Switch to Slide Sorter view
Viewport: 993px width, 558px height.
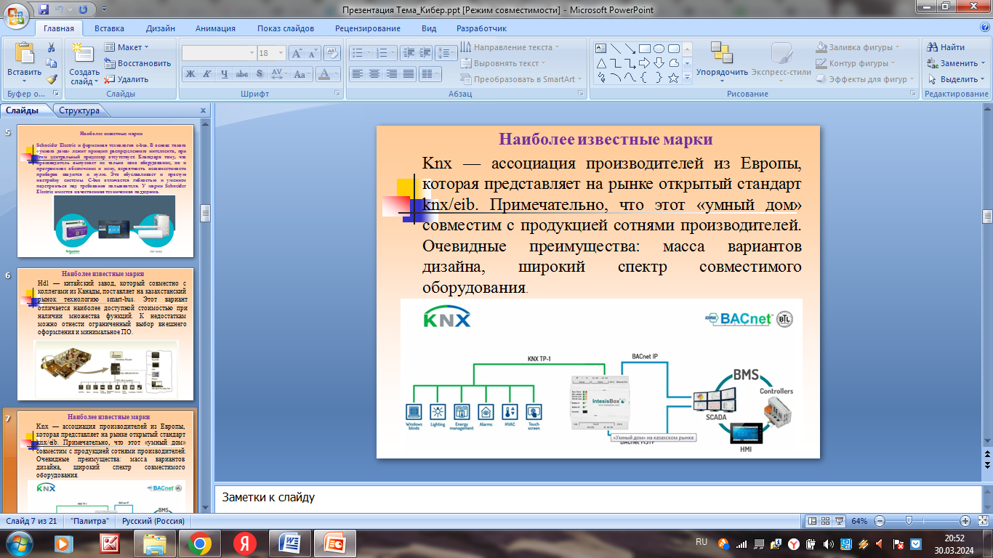click(826, 521)
